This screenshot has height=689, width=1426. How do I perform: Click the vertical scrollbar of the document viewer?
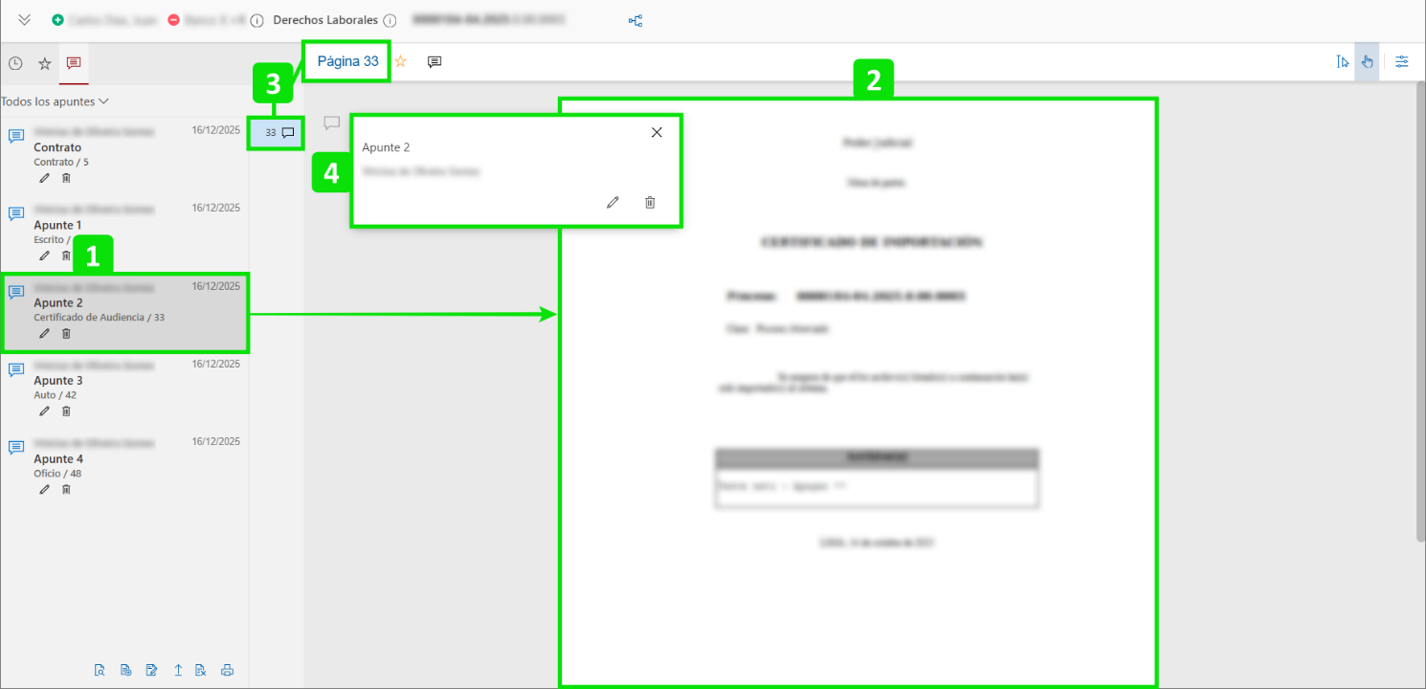point(1420,287)
